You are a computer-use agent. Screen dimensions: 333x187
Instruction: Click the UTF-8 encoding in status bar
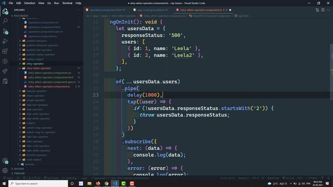click(x=255, y=178)
